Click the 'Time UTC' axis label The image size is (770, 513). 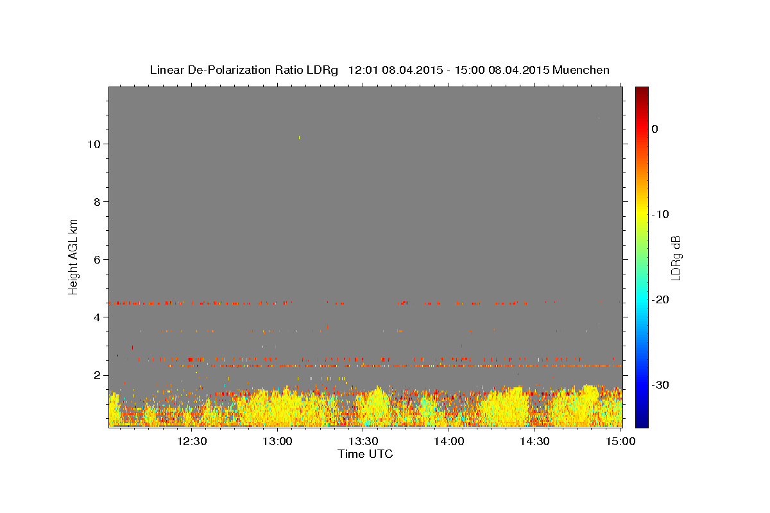point(365,454)
